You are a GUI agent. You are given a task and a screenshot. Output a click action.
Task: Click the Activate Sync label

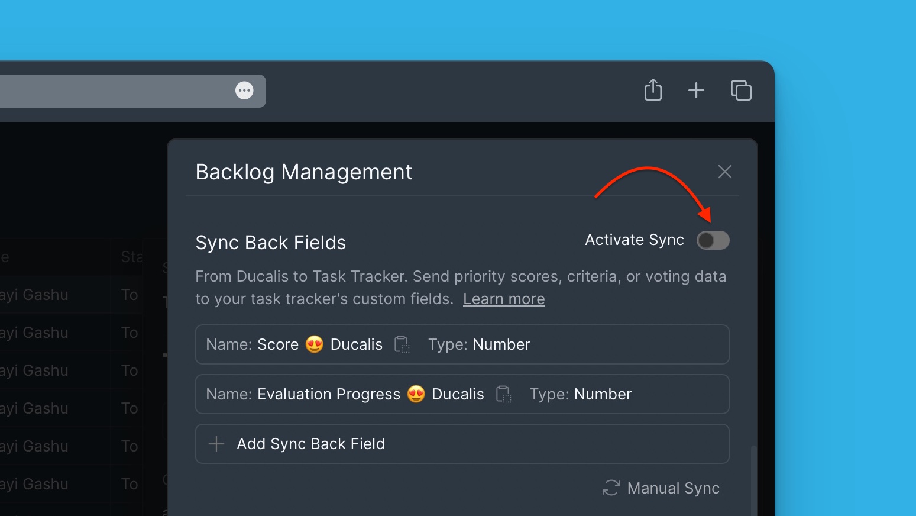635,240
